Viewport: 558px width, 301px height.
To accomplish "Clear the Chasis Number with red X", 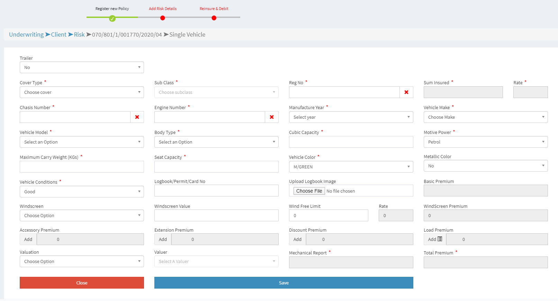I will click(137, 117).
